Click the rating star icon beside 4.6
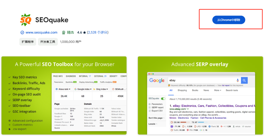 click(84, 33)
